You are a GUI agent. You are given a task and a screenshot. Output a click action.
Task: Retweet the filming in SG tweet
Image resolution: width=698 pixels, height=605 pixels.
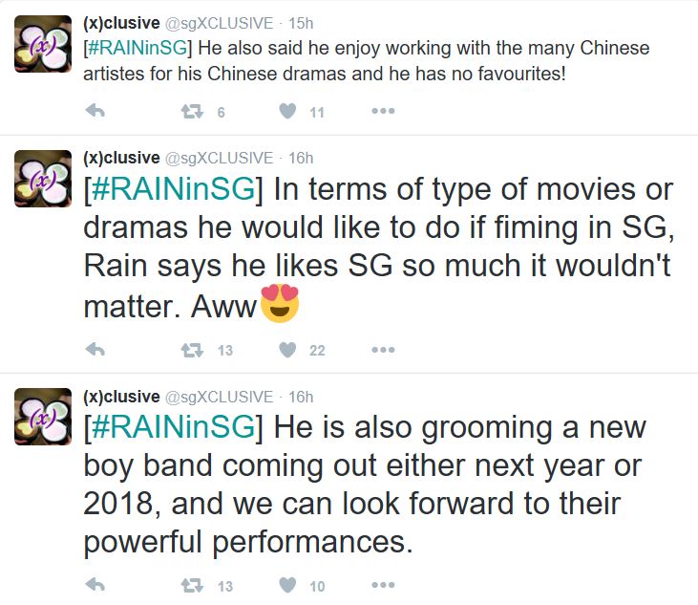(x=190, y=350)
